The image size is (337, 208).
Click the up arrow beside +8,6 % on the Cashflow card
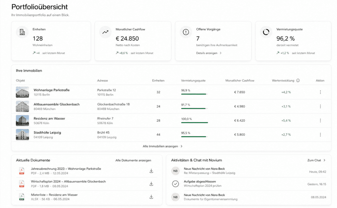[x=117, y=53]
